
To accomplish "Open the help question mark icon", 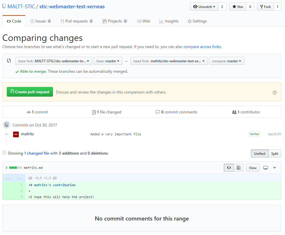I will [275, 93].
